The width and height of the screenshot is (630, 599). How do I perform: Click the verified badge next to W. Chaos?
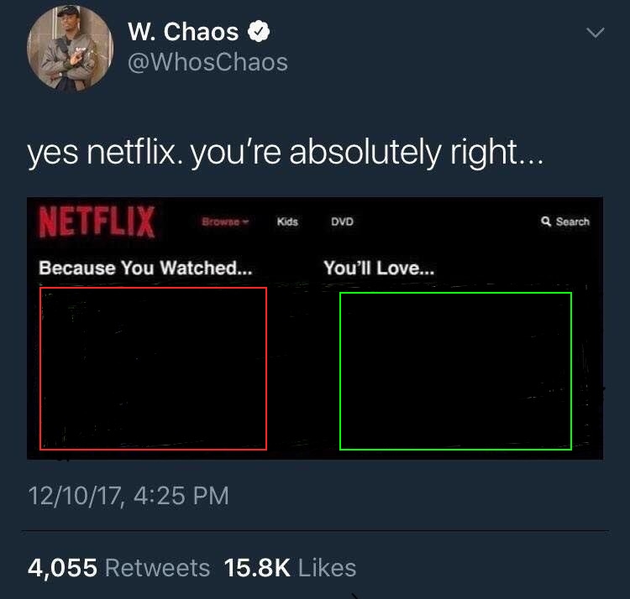tap(259, 31)
